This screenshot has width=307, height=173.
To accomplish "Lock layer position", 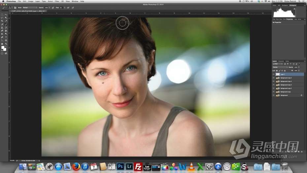I will [x=282, y=70].
